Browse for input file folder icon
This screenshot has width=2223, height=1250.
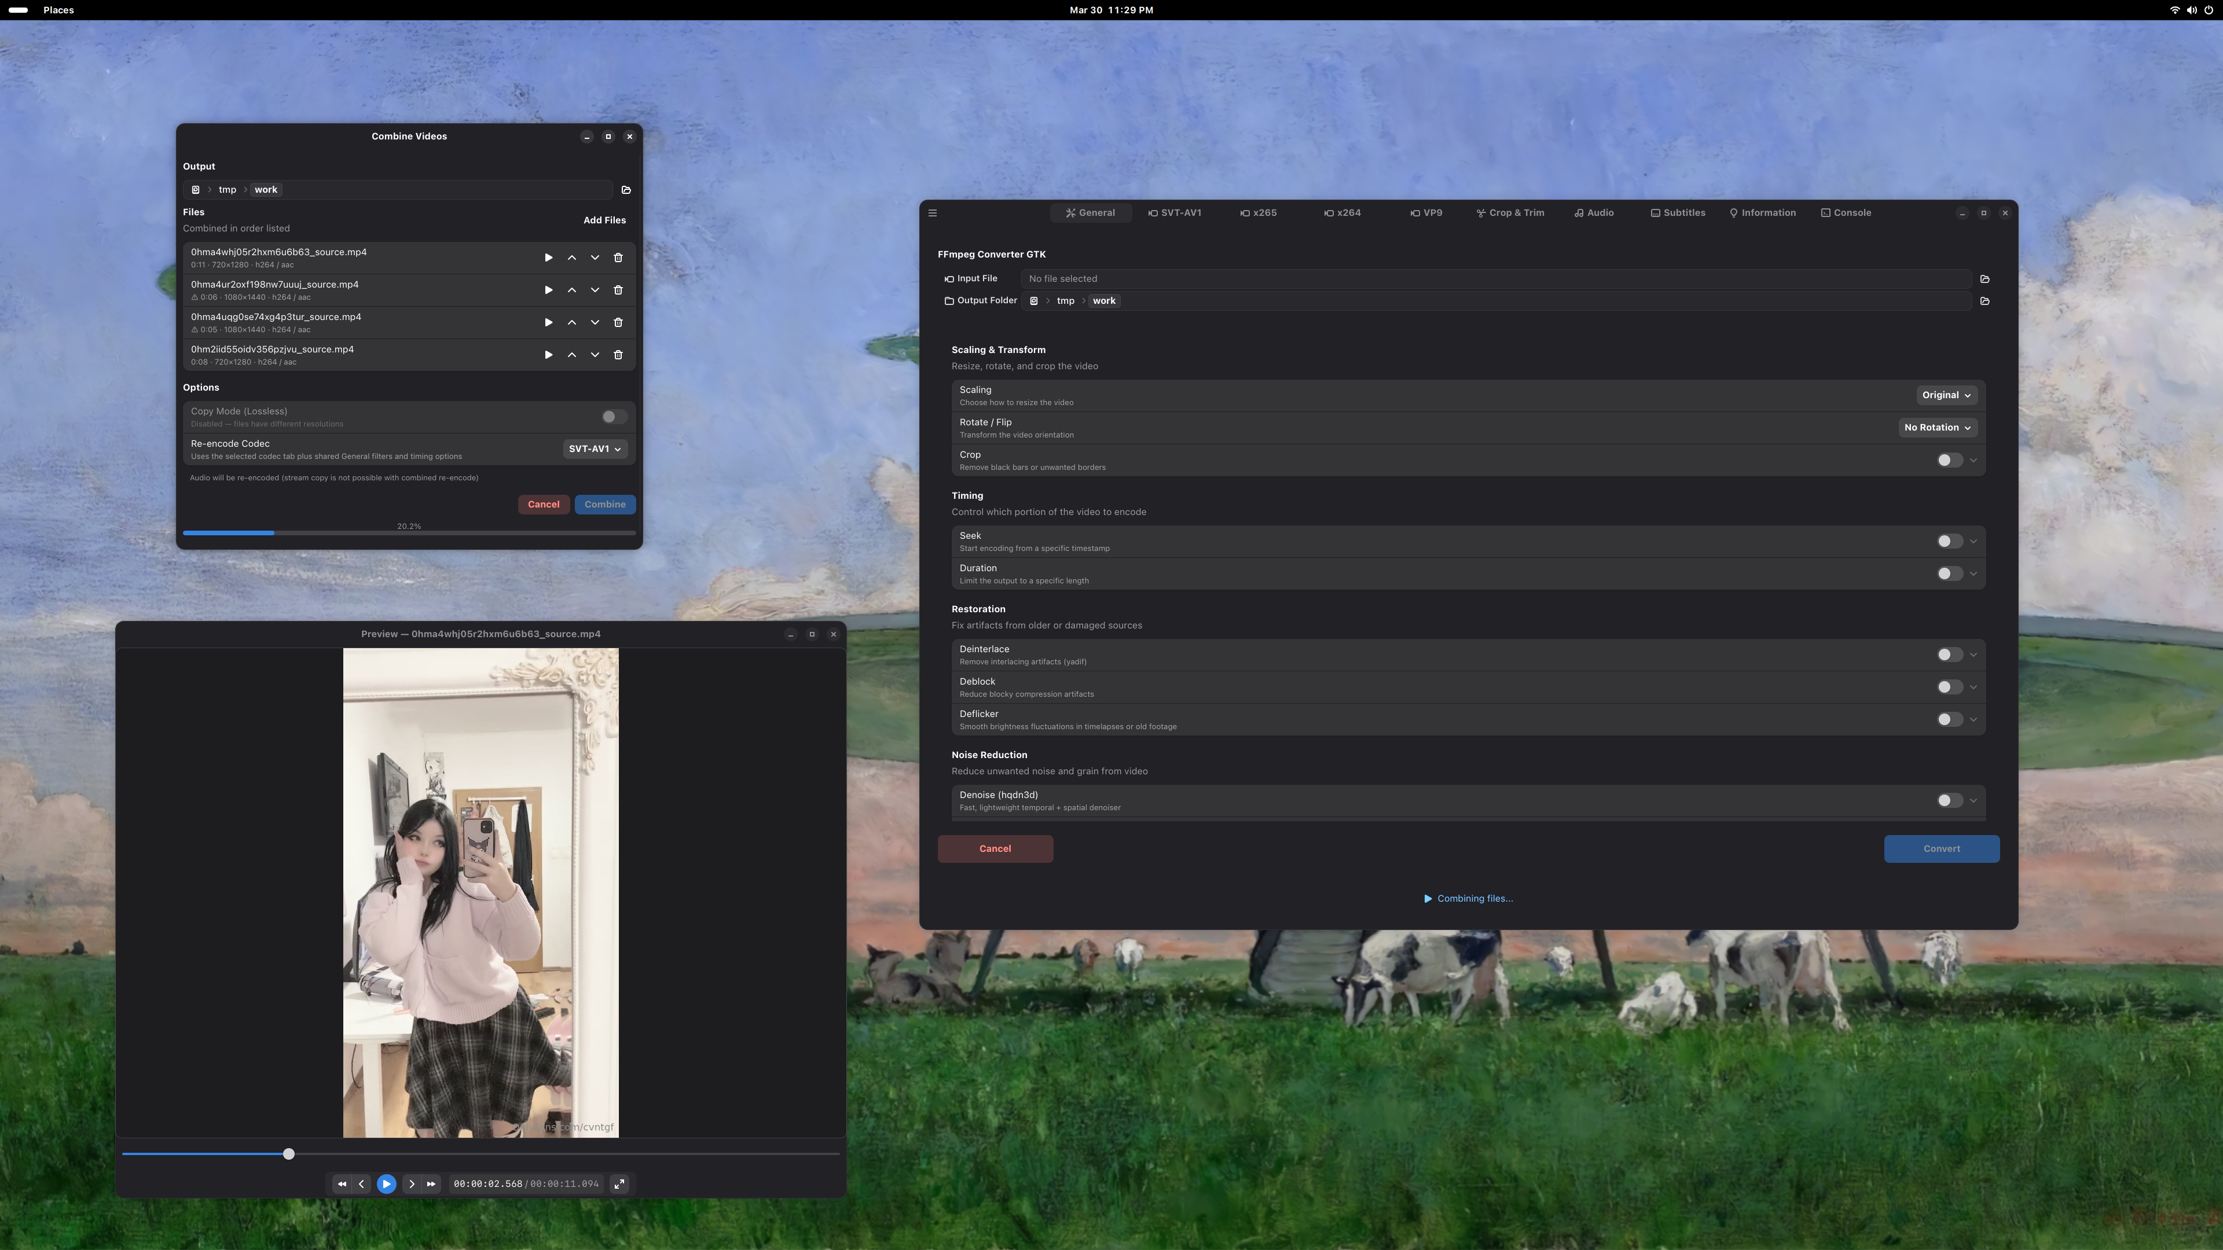pos(1985,278)
